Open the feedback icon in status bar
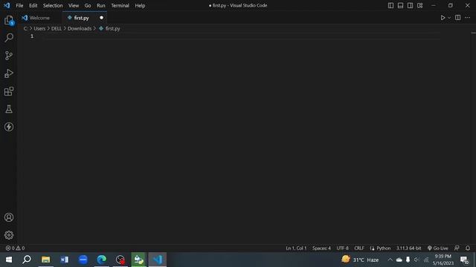476x267 pixels. (x=457, y=248)
